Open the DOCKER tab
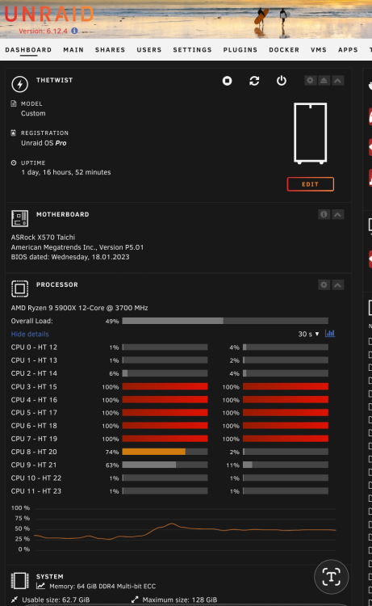The image size is (372, 606). coord(284,50)
